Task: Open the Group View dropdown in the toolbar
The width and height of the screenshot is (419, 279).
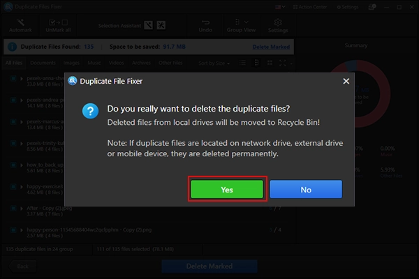Action: pyautogui.click(x=242, y=26)
